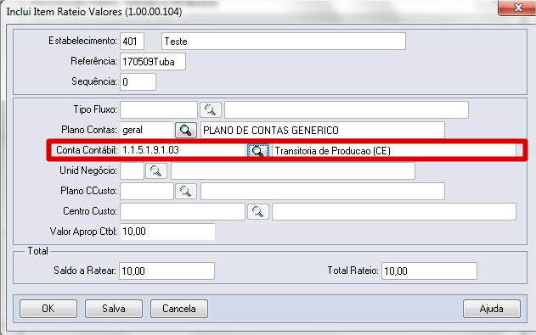
Task: Click the Estabelecimento label
Action: pos(82,41)
